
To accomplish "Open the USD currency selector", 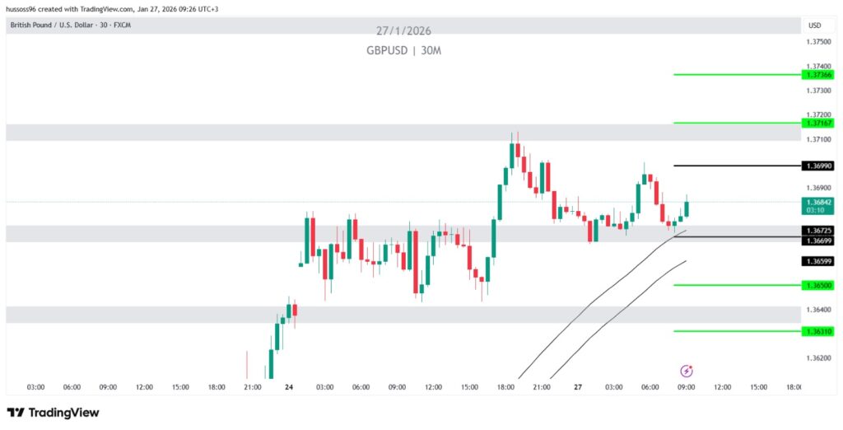I will tap(815, 26).
